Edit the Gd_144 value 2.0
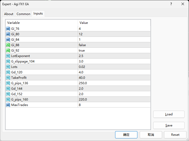This screenshot has height=141, width=189. point(114,88)
